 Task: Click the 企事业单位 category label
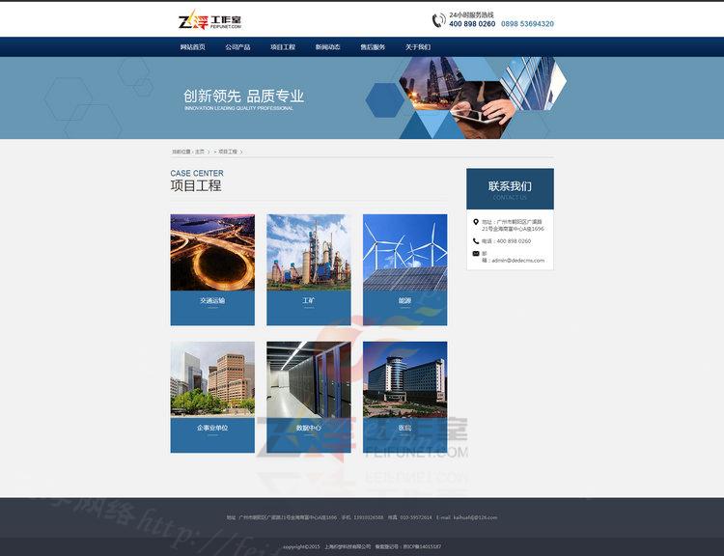pyautogui.click(x=212, y=428)
